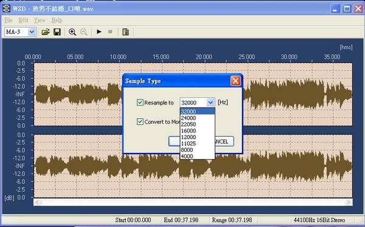Select 24000 Hz sample rate
Screen dimensions: 365x227
197,118
